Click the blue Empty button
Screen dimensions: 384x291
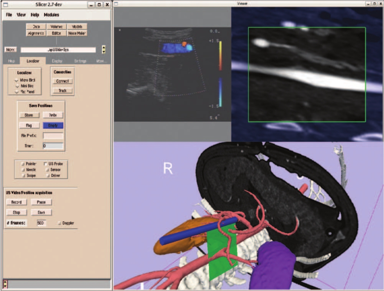pos(53,125)
